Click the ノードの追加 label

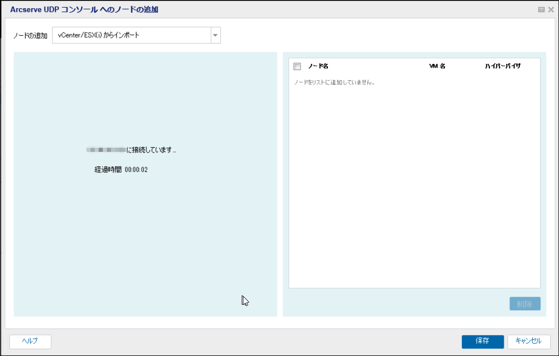[30, 36]
